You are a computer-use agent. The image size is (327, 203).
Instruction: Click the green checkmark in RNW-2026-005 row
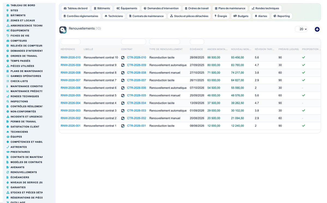click(x=304, y=95)
